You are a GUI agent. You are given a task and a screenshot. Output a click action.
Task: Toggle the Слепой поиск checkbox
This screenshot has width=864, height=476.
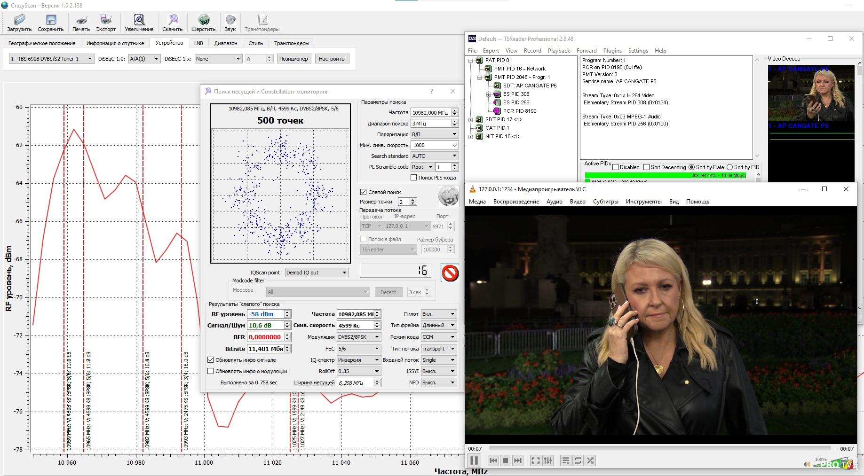click(x=364, y=192)
